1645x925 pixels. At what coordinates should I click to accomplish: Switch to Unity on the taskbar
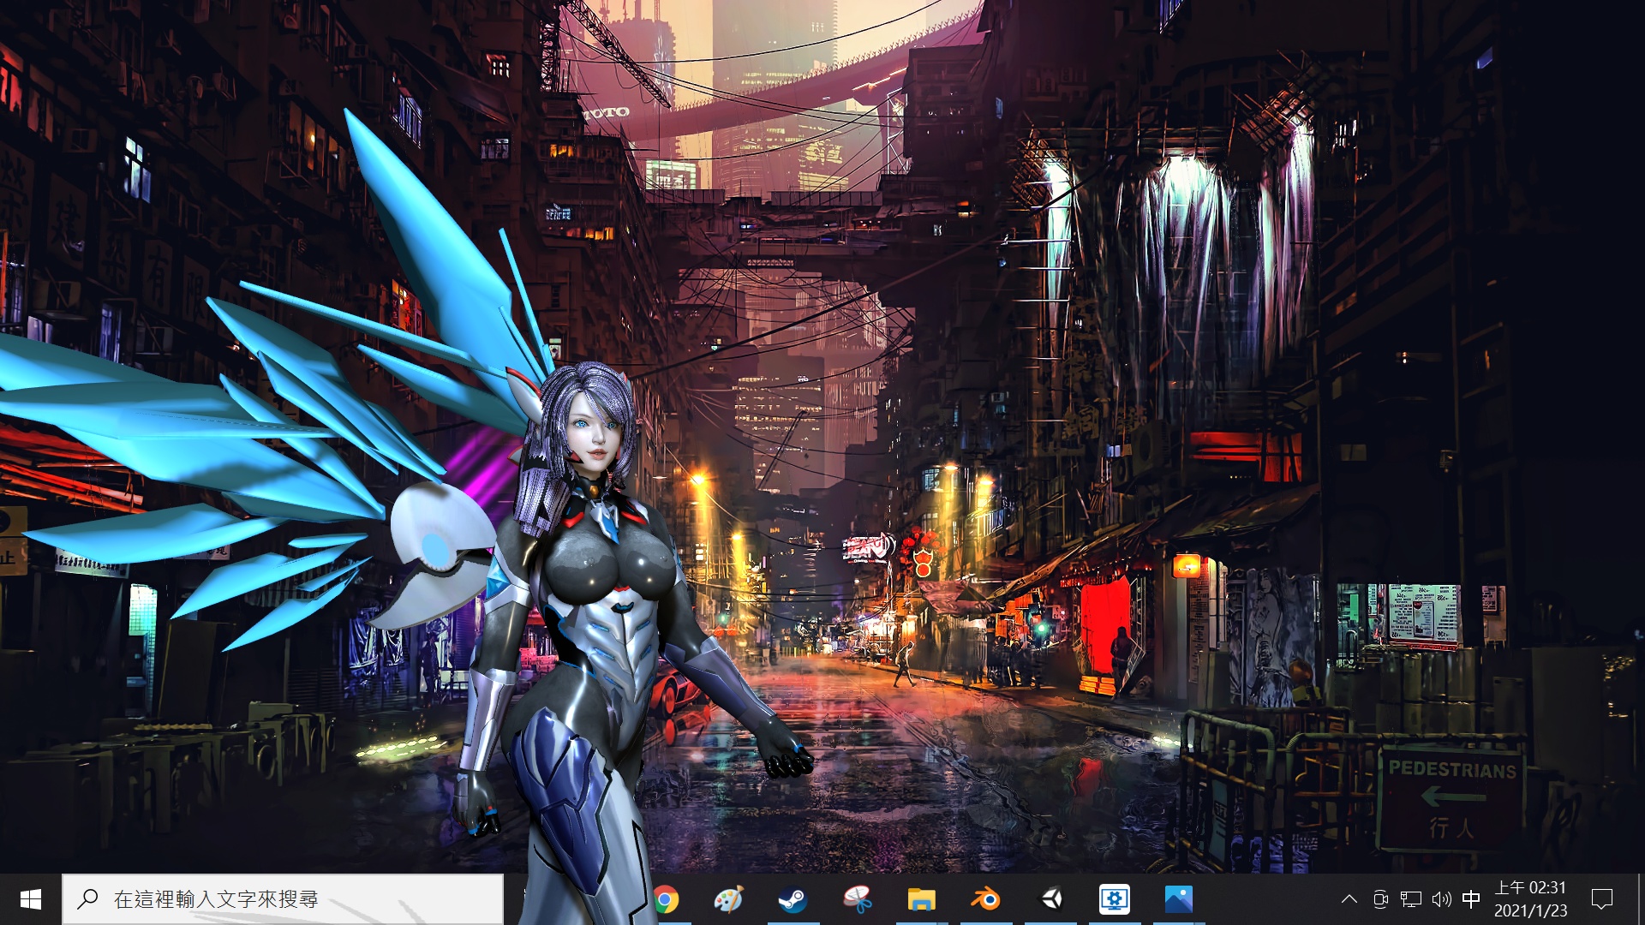click(1051, 899)
